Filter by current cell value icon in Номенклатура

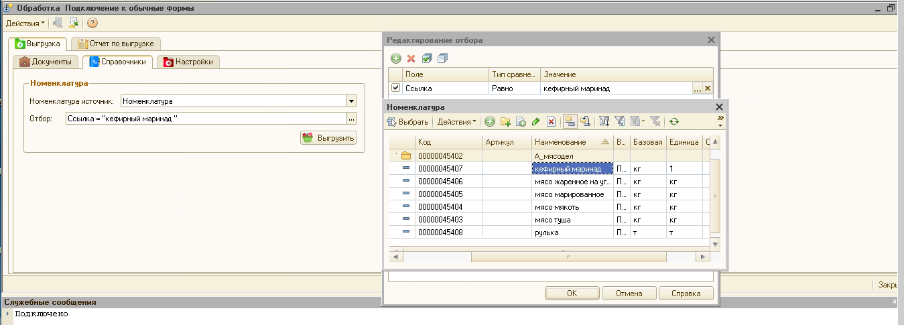(x=619, y=121)
